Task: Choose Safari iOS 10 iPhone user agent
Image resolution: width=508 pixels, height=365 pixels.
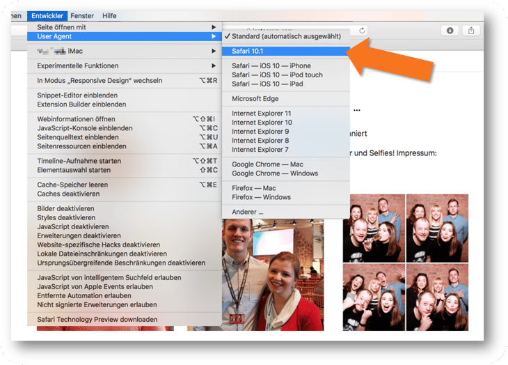Action: click(286, 65)
